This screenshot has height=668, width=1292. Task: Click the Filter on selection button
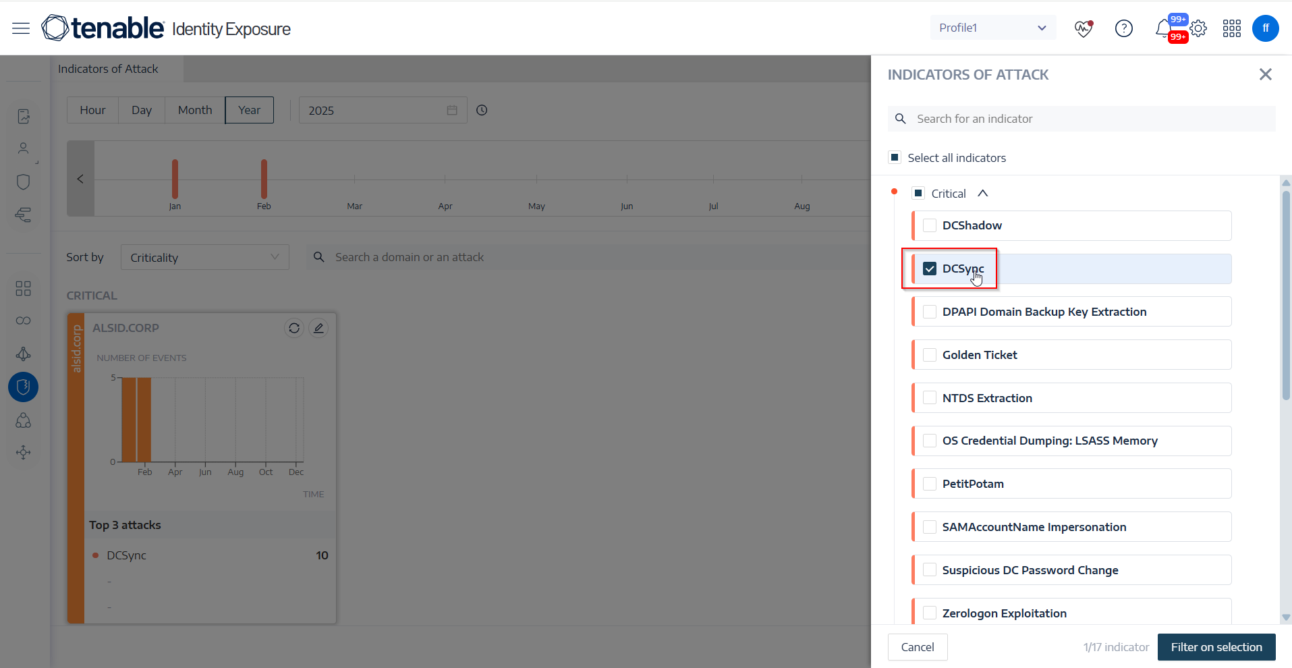coord(1216,647)
